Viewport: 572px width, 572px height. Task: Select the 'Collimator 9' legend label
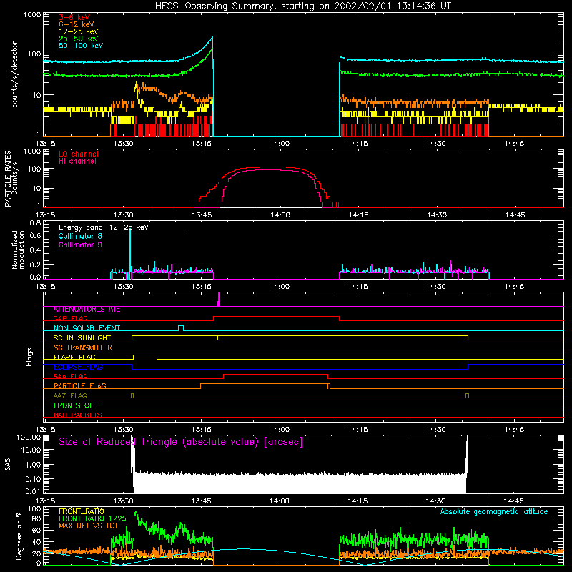[80, 245]
